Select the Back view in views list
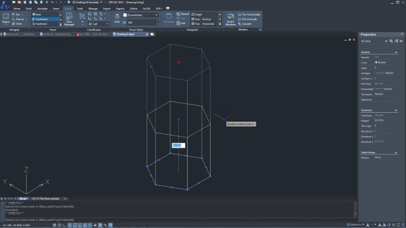The image size is (406, 228). [x=45, y=15]
